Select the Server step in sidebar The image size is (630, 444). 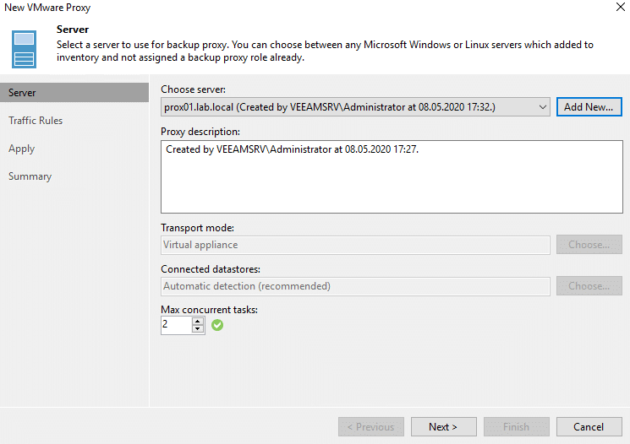point(74,93)
